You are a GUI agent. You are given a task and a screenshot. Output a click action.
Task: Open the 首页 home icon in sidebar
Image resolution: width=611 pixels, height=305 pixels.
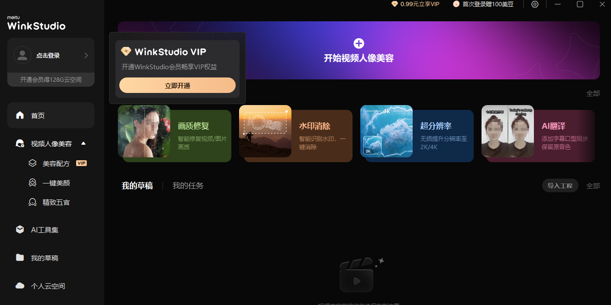pos(20,115)
